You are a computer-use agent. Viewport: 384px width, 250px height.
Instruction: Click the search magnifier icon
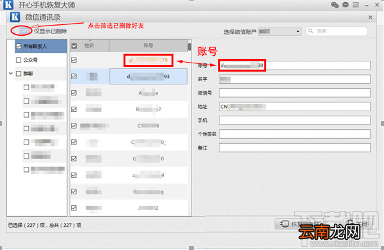(311, 31)
